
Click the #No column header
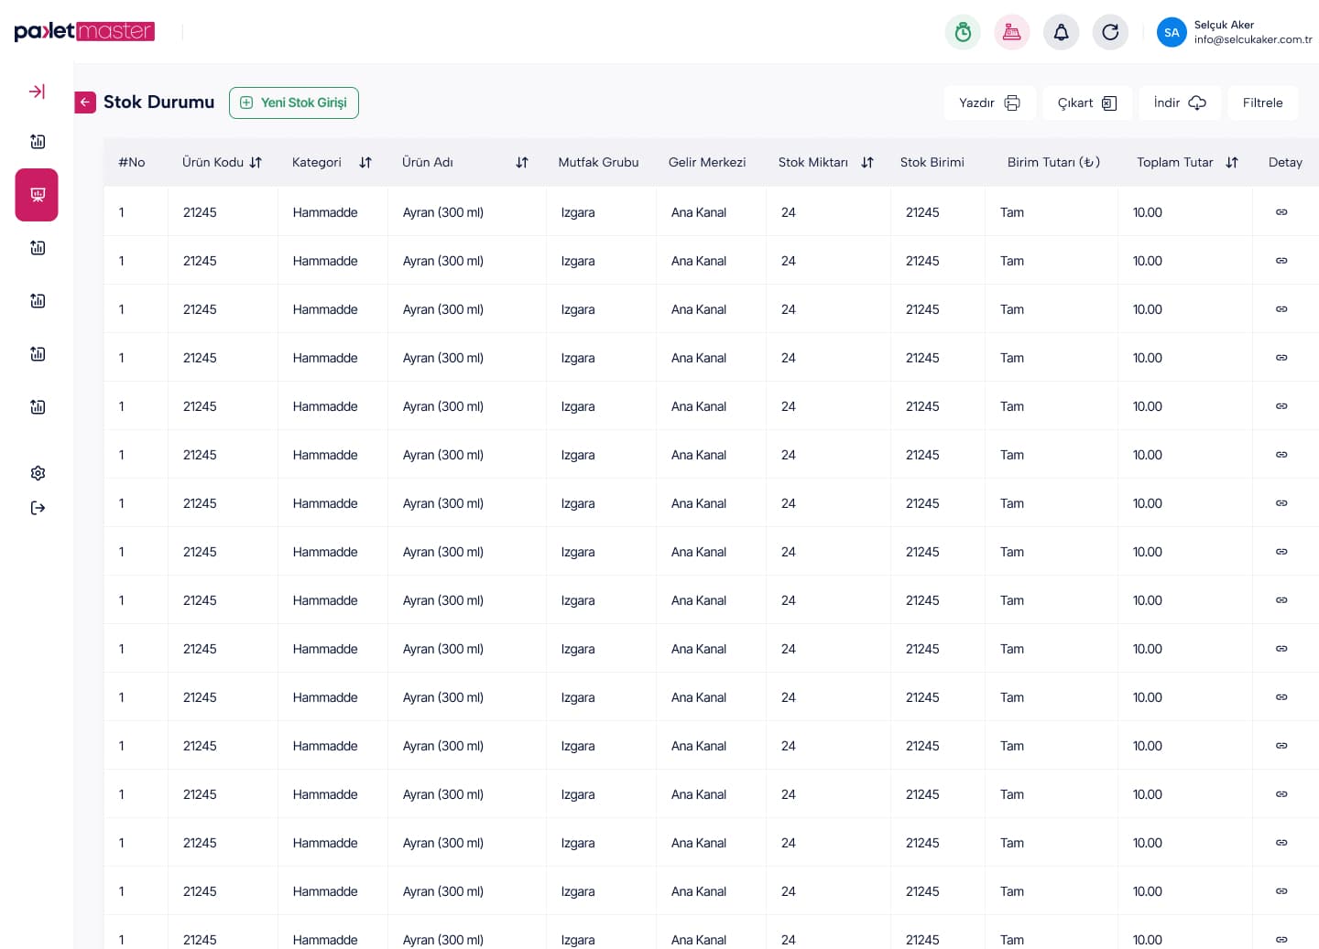[x=132, y=162]
